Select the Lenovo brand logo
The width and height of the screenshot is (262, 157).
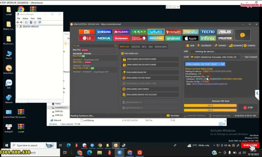tap(121, 38)
